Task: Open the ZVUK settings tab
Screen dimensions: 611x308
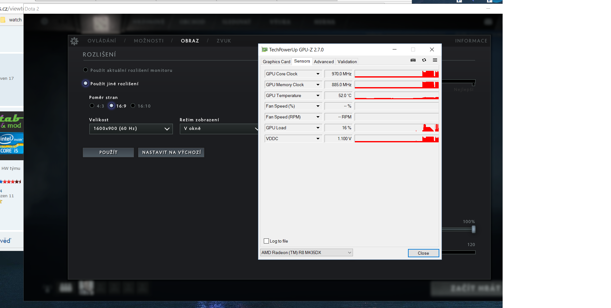Action: pyautogui.click(x=224, y=41)
